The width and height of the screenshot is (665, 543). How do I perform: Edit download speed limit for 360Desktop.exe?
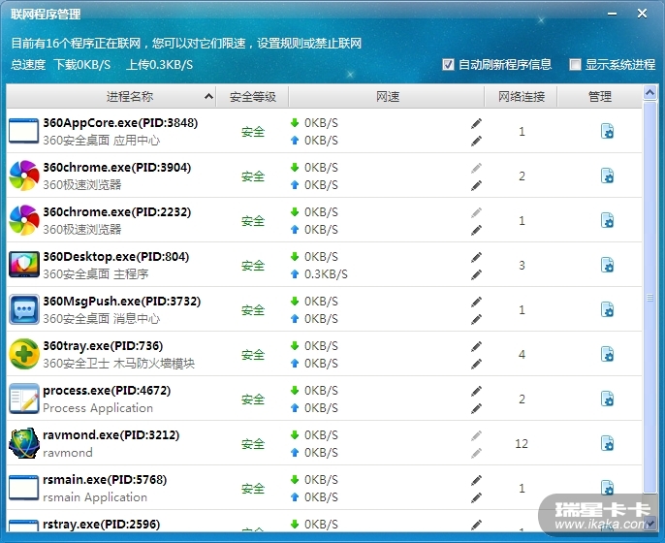(476, 257)
